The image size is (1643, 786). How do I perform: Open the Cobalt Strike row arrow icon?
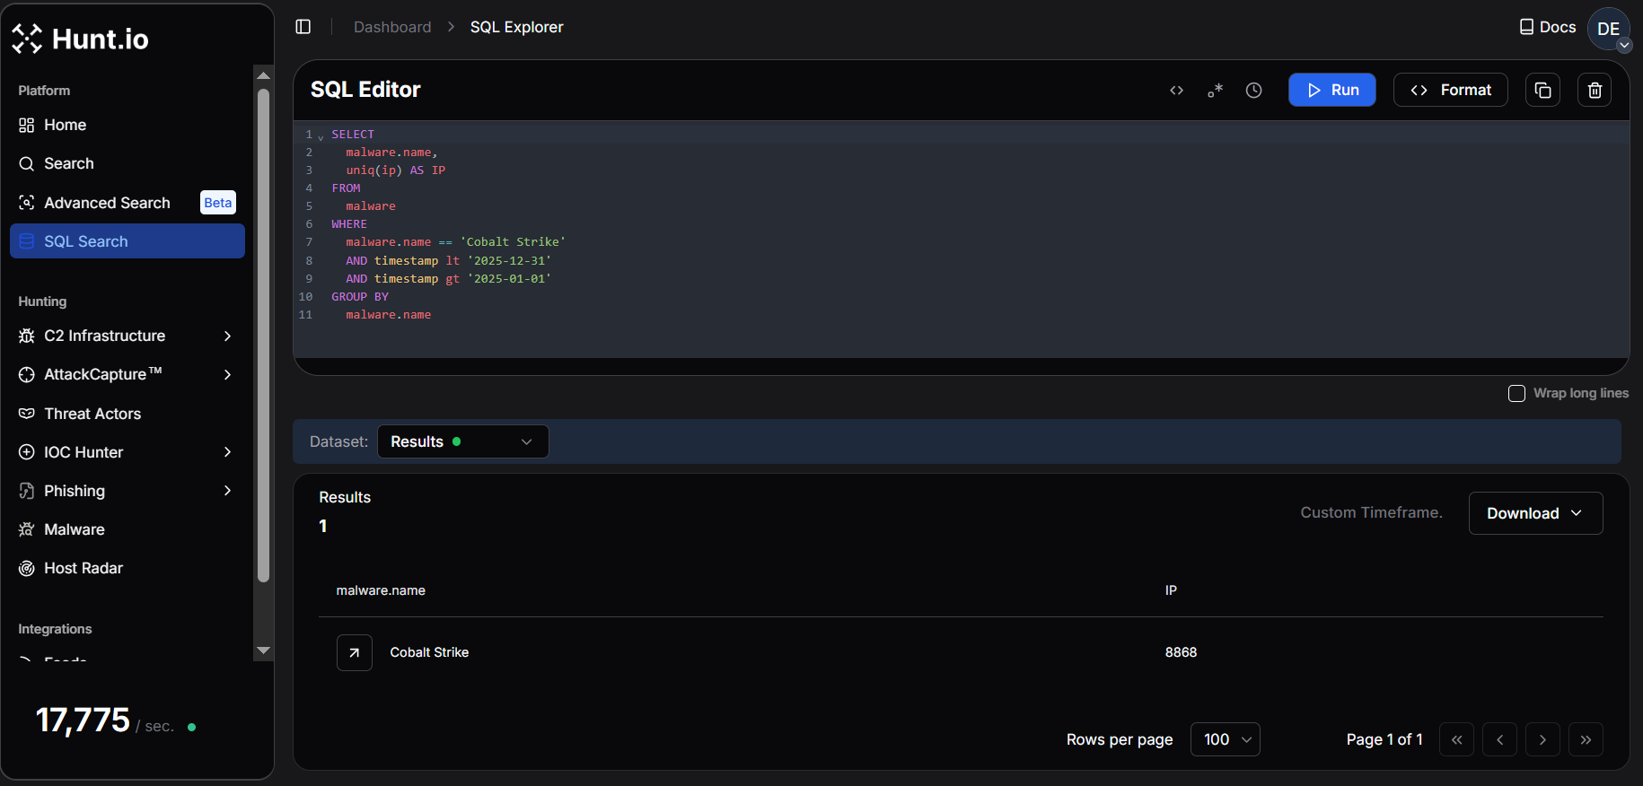(355, 652)
